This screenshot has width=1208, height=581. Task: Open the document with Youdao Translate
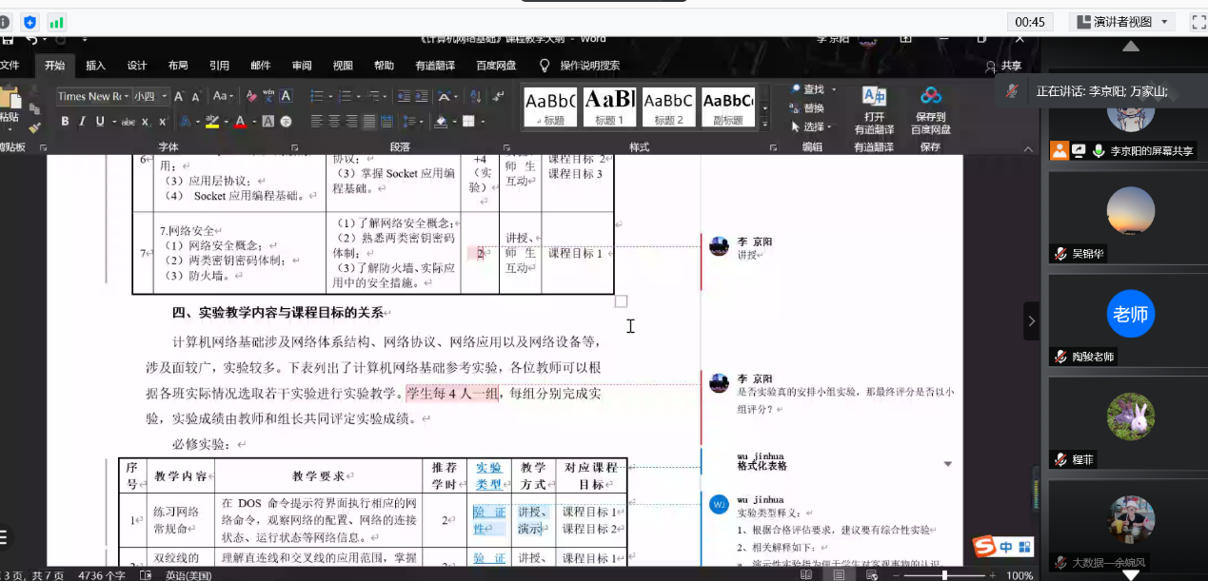tap(874, 105)
